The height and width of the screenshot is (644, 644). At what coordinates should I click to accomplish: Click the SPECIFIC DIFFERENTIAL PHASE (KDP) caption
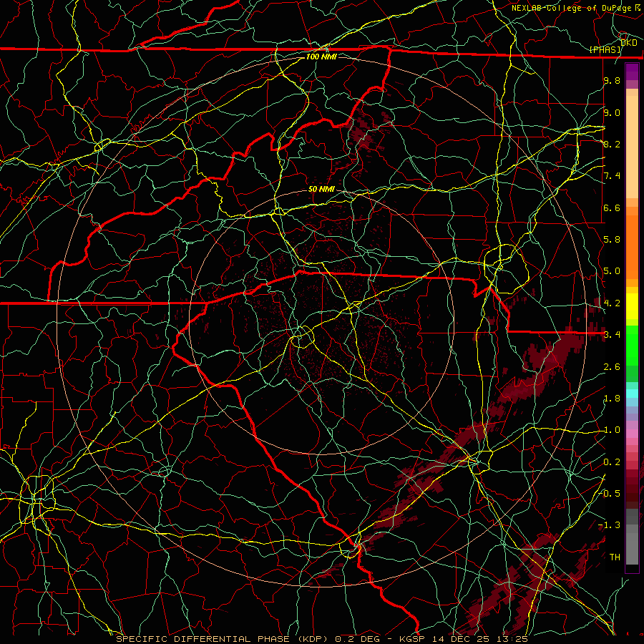pyautogui.click(x=223, y=639)
